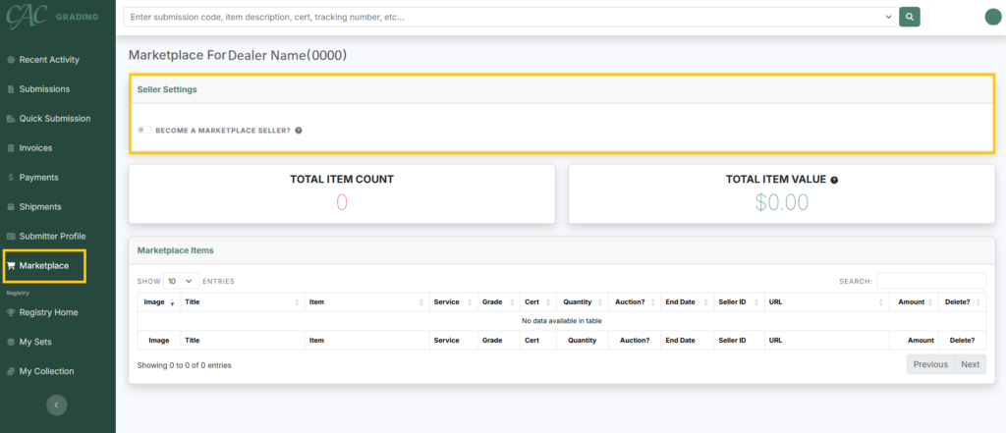Go to Invoices in the sidebar
This screenshot has height=433, width=1006.
[x=35, y=148]
